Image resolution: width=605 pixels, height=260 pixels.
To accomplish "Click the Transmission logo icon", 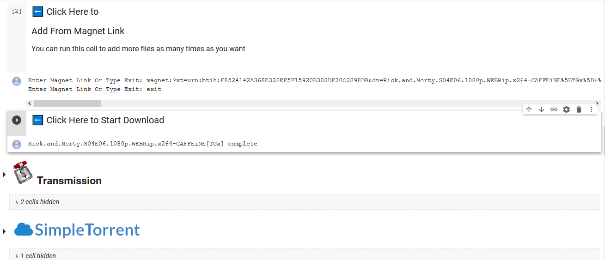I will pos(21,172).
